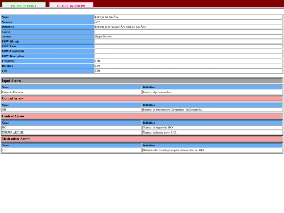284x213 pixels.
Task: Click the Frequency value 1.00
Action: pos(97,61)
